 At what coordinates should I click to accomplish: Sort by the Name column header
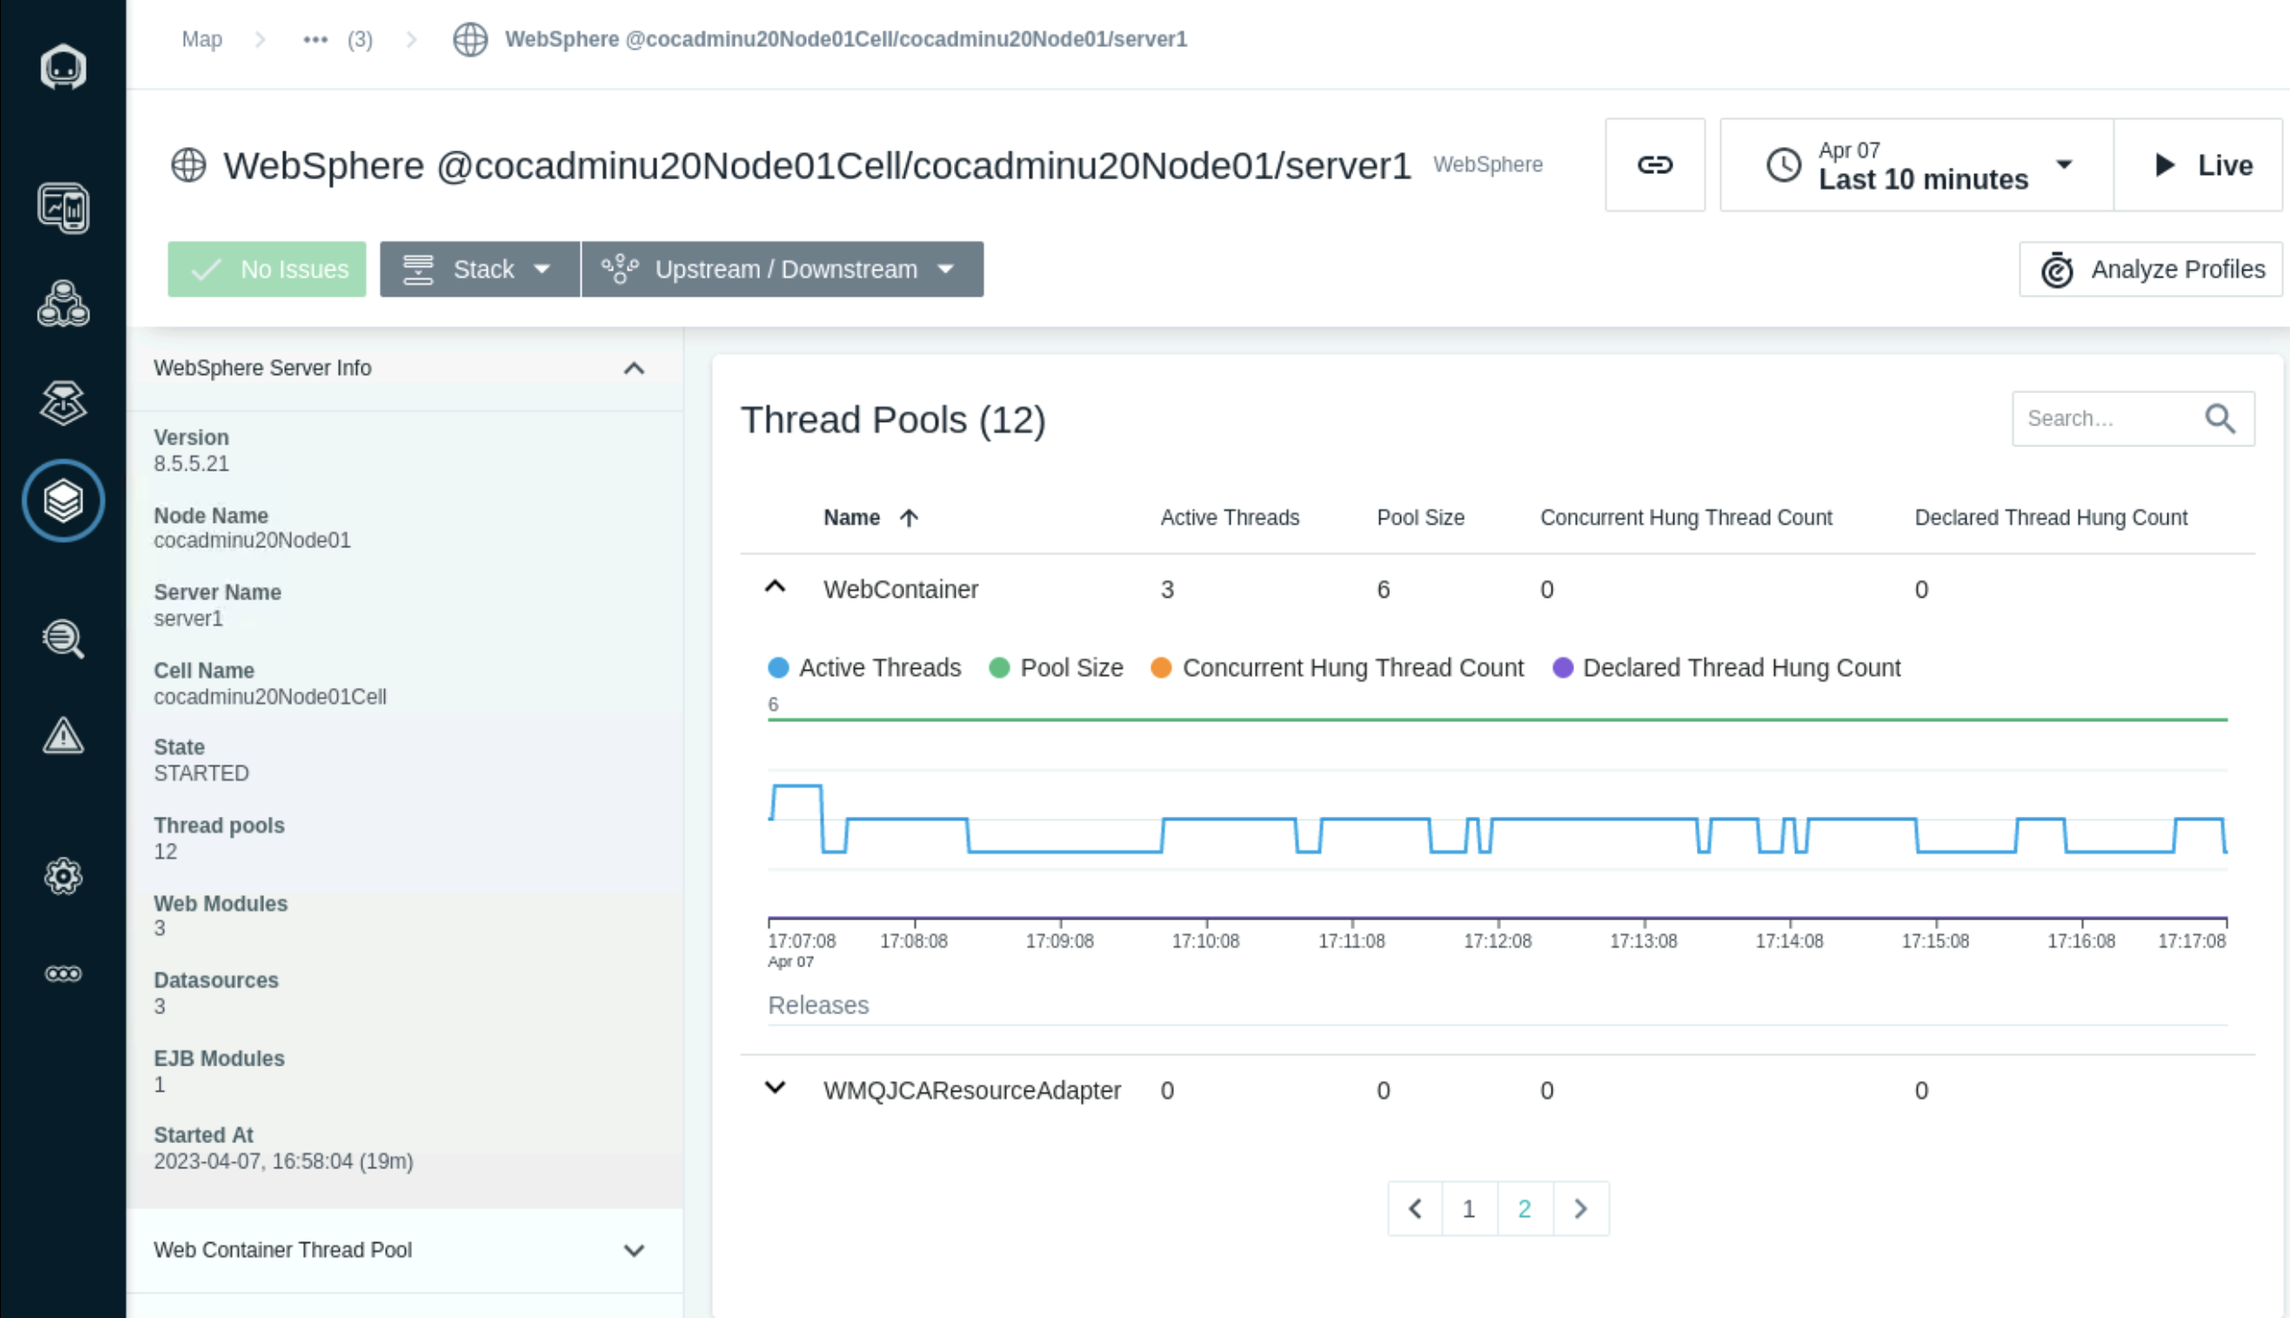(852, 517)
